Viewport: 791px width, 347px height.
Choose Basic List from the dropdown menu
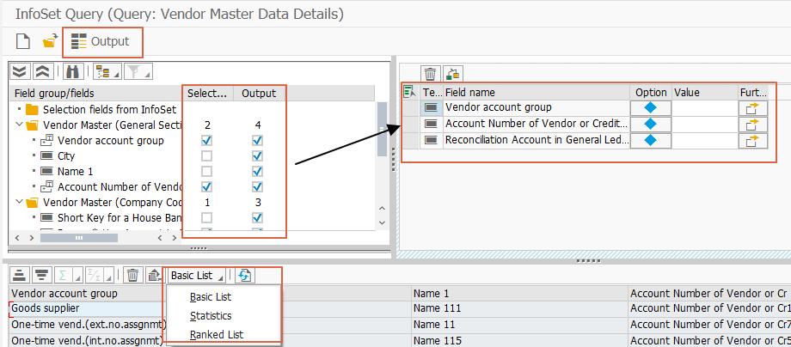(x=211, y=297)
